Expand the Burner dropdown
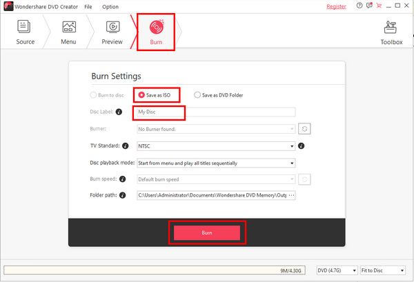 point(216,129)
